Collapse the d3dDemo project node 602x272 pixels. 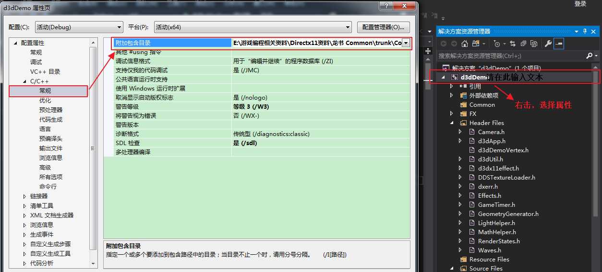(443, 77)
